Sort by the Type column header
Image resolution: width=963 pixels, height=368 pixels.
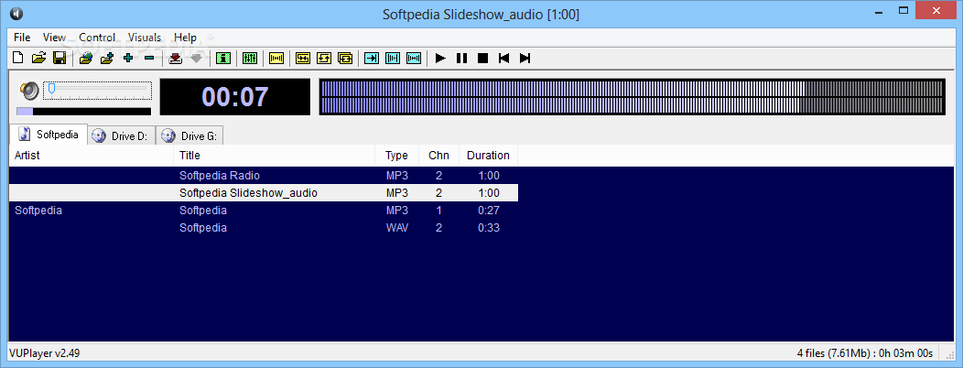[396, 156]
